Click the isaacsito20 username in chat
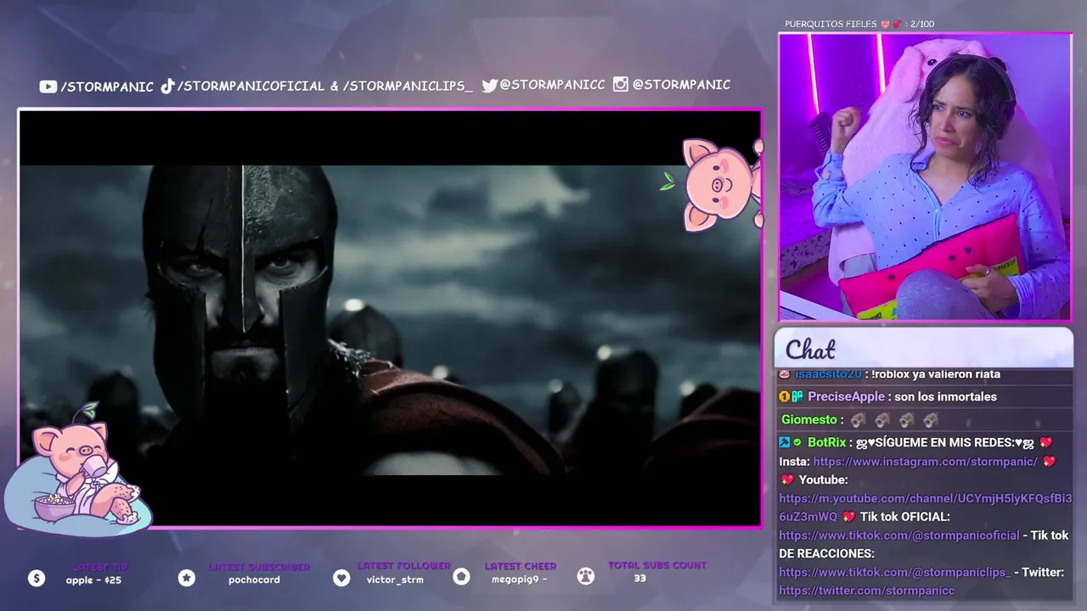 [x=828, y=374]
